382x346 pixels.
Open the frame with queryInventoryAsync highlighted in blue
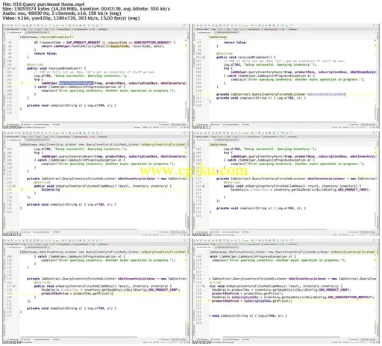pyautogui.click(x=96, y=76)
